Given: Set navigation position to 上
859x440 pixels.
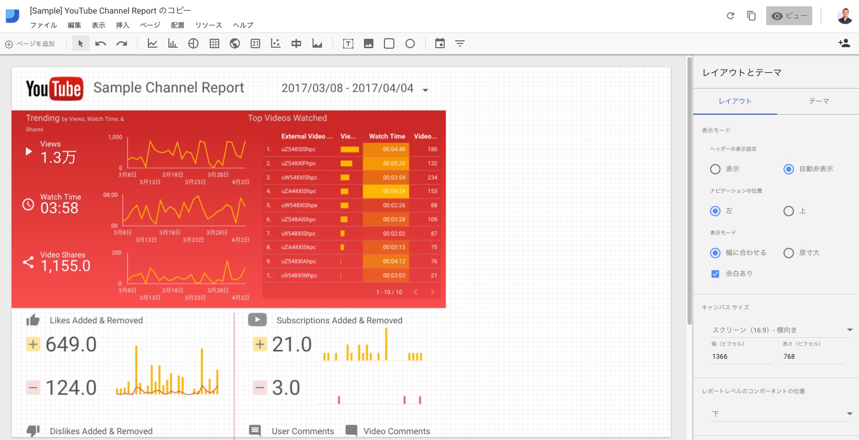Looking at the screenshot, I should pyautogui.click(x=789, y=211).
